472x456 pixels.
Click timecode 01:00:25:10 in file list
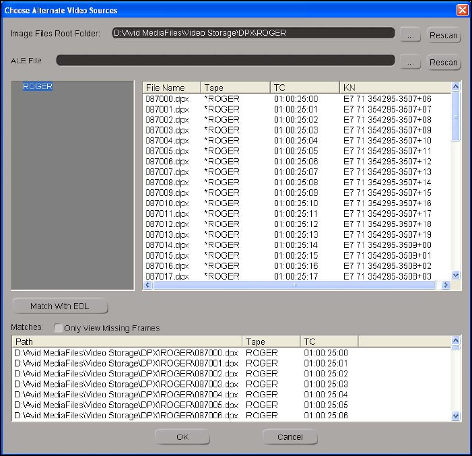click(x=296, y=203)
